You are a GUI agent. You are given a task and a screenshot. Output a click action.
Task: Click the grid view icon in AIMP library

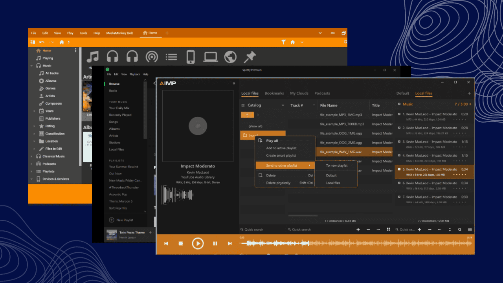(388, 230)
